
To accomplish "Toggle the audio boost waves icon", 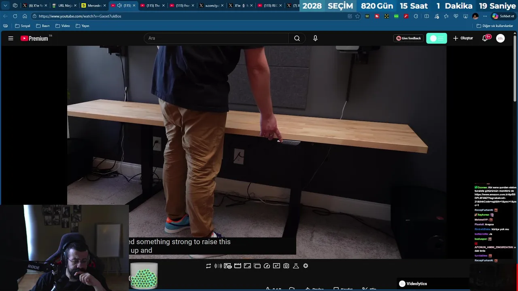I will pos(218,266).
